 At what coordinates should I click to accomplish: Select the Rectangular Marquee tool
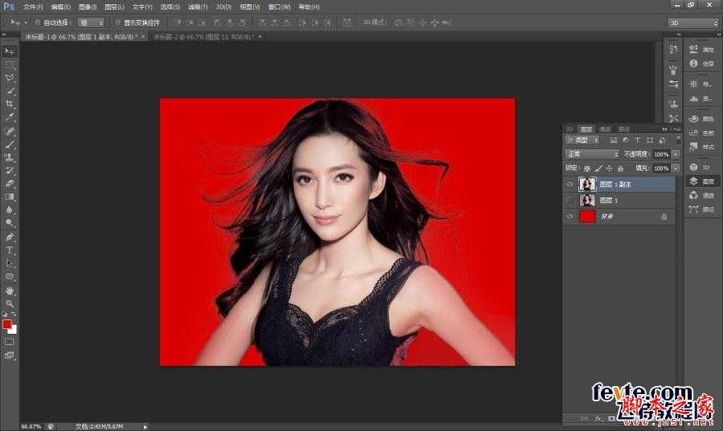(9, 65)
